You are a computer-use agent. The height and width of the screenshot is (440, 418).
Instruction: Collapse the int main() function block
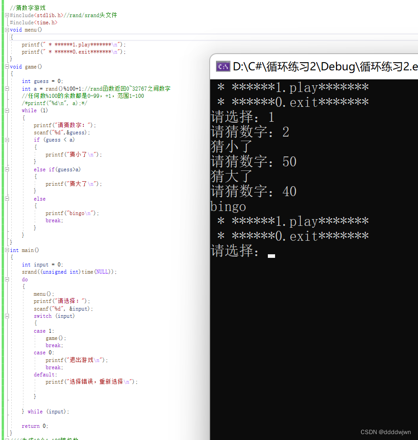(6, 250)
